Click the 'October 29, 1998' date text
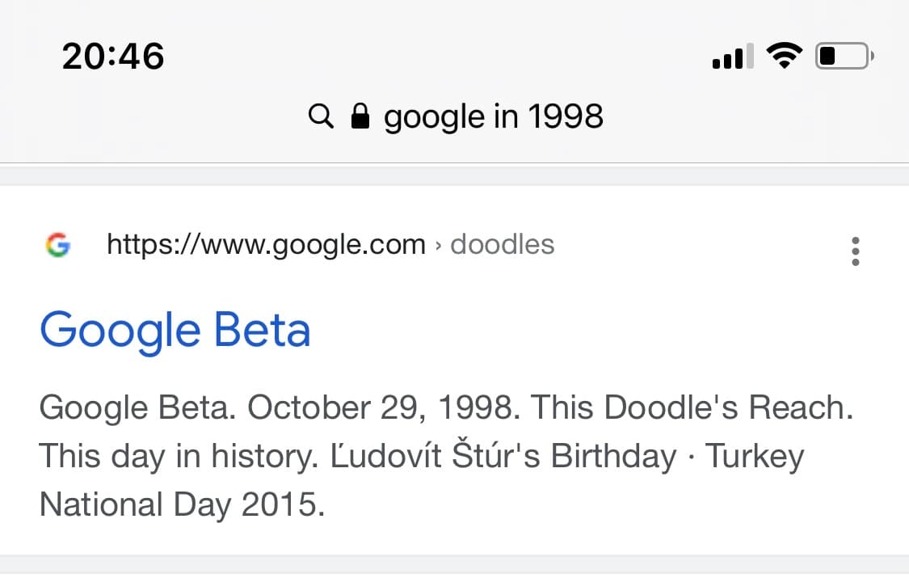The height and width of the screenshot is (578, 909). (380, 407)
